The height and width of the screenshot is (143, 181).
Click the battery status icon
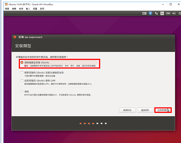168,13
